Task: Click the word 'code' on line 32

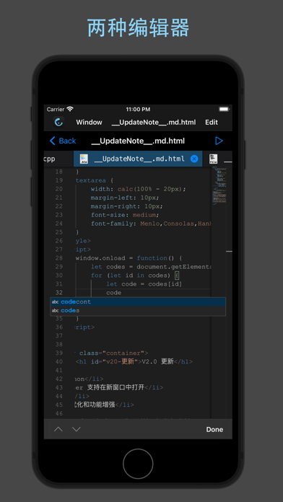Action: click(114, 293)
